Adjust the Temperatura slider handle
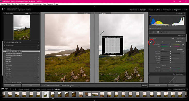 169,44
